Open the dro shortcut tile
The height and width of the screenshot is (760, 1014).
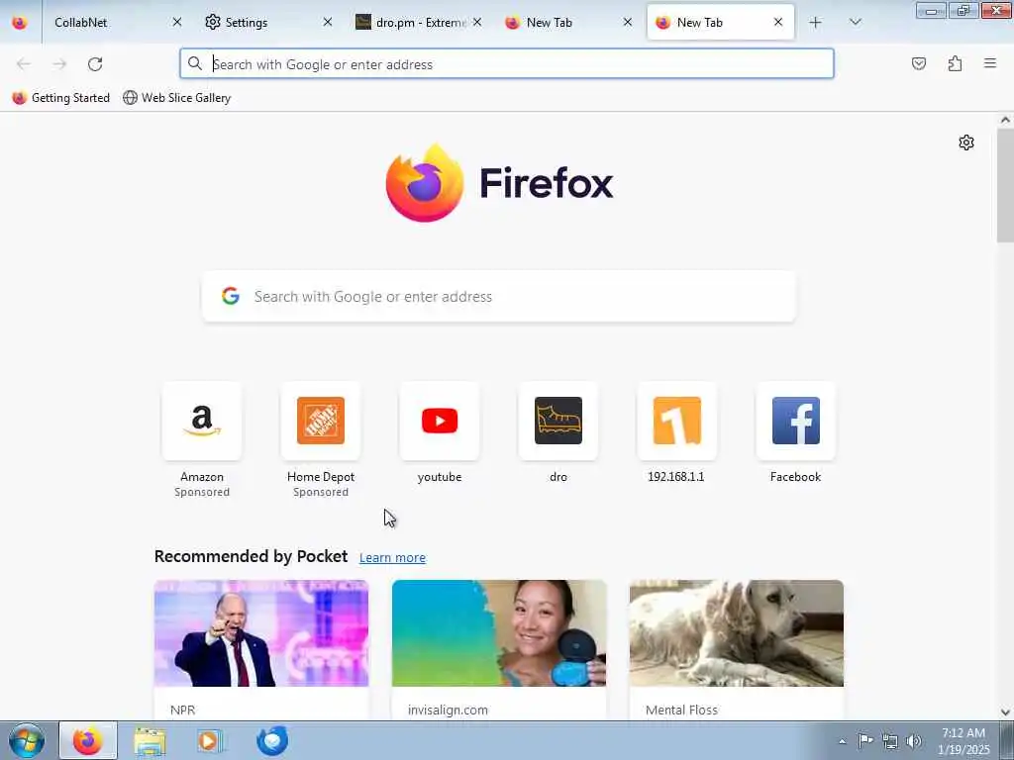[x=558, y=421]
